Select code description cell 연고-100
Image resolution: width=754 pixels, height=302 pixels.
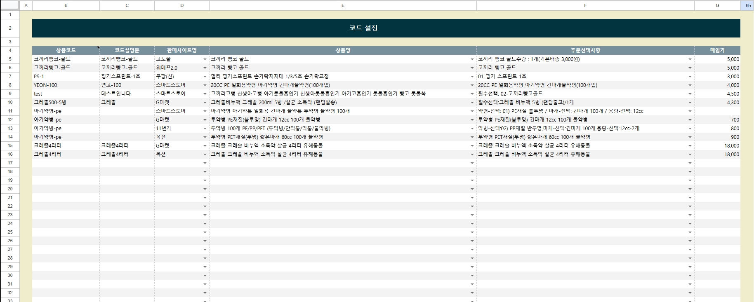127,85
